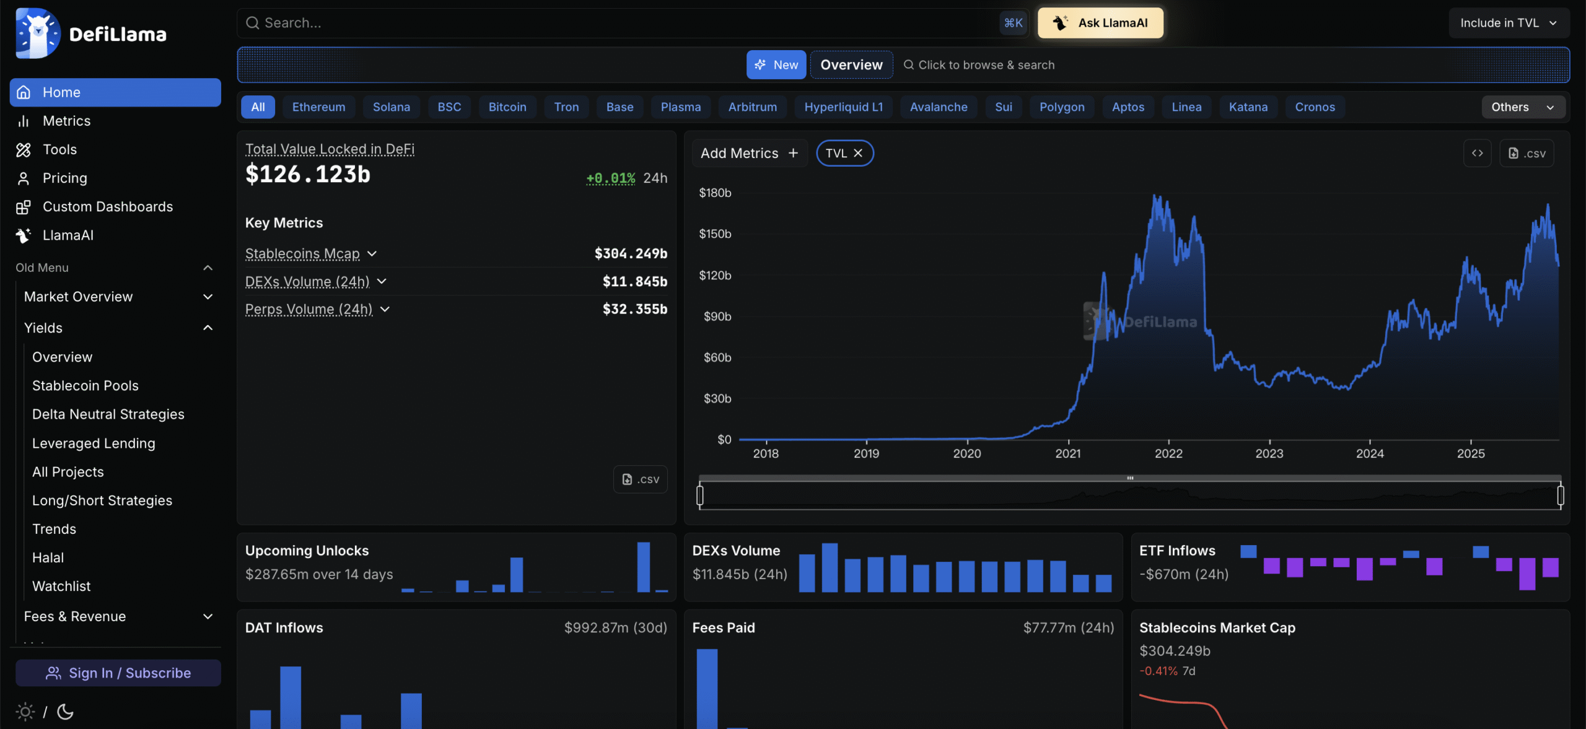Image resolution: width=1586 pixels, height=729 pixels.
Task: Click the DefiLlama logo icon
Action: pyautogui.click(x=37, y=33)
